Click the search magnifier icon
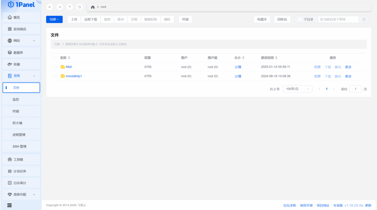Screen dimensions: 377x210 coord(364,19)
